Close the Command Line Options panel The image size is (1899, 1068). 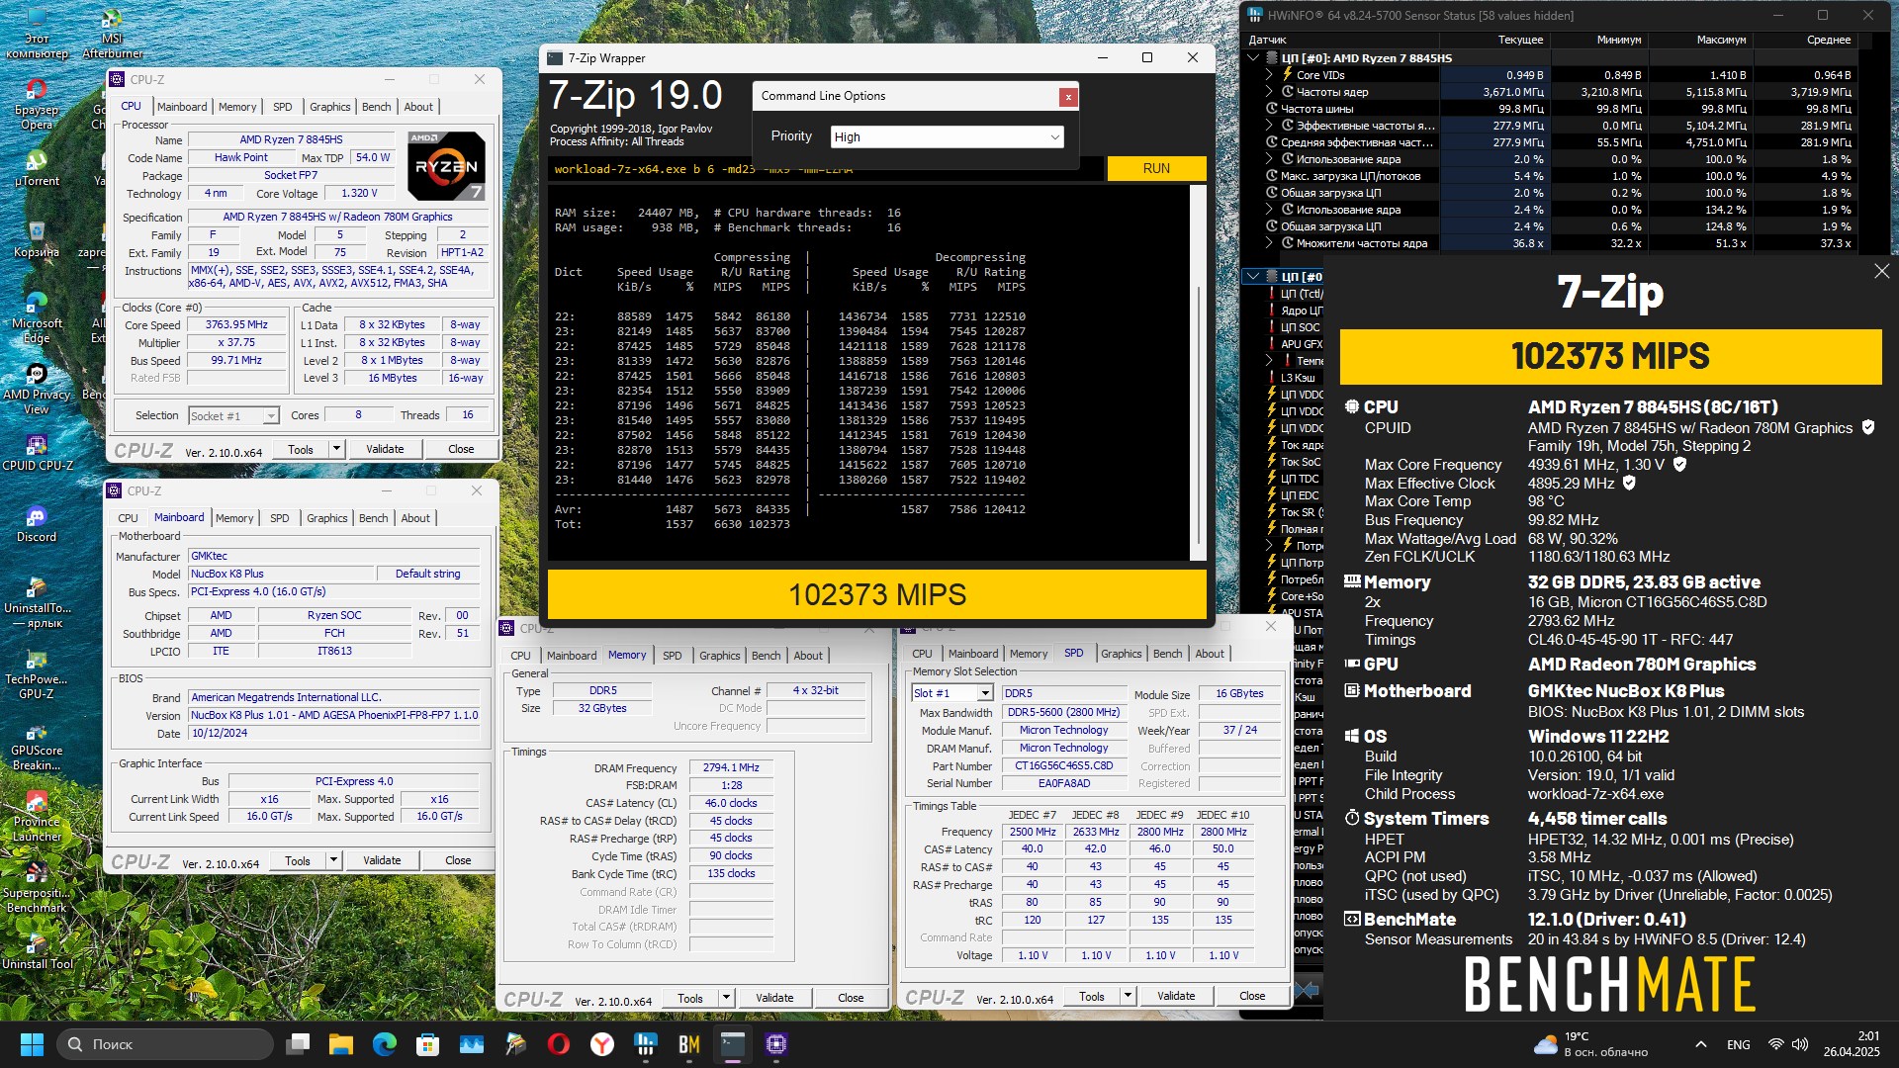point(1067,97)
